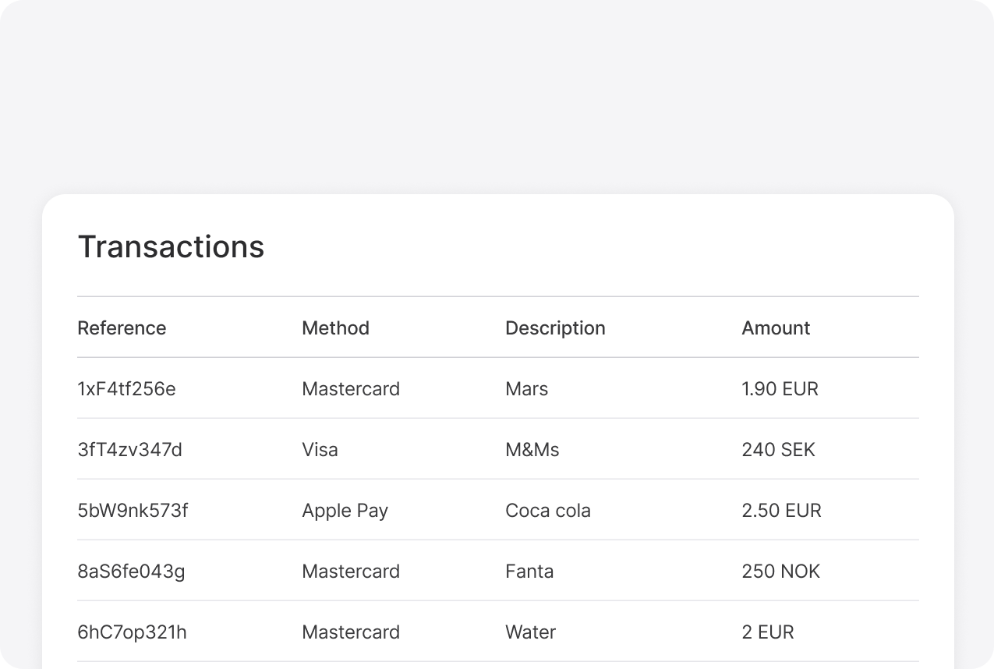
Task: Select the 250 NOK amount
Action: 780,572
